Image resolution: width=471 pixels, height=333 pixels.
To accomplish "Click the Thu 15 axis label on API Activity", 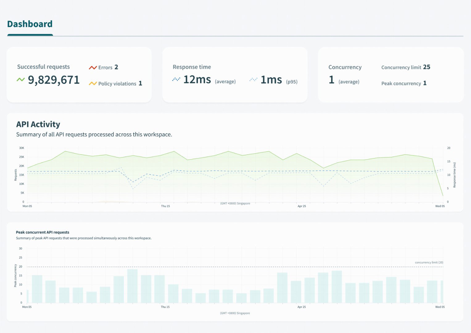I will point(166,206).
